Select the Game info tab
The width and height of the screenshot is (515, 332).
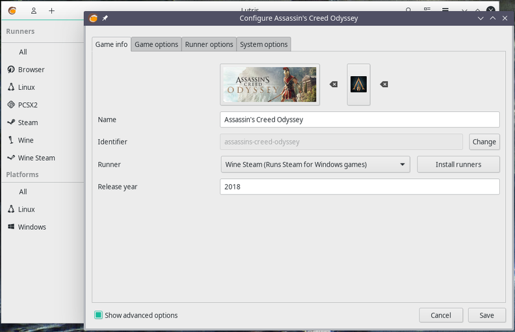[x=111, y=44]
